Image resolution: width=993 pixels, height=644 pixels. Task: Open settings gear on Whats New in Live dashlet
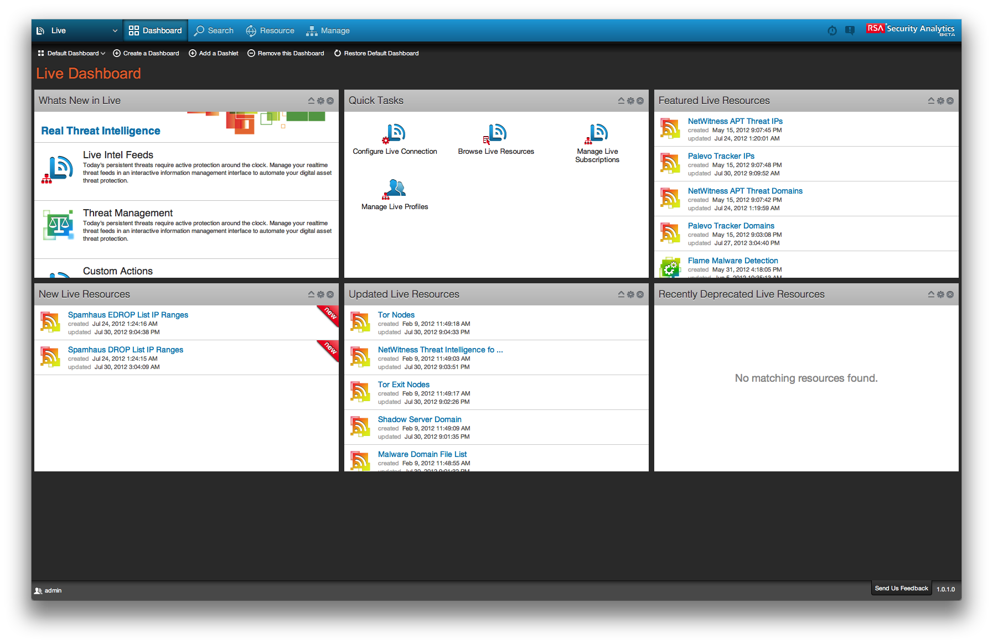(x=320, y=101)
